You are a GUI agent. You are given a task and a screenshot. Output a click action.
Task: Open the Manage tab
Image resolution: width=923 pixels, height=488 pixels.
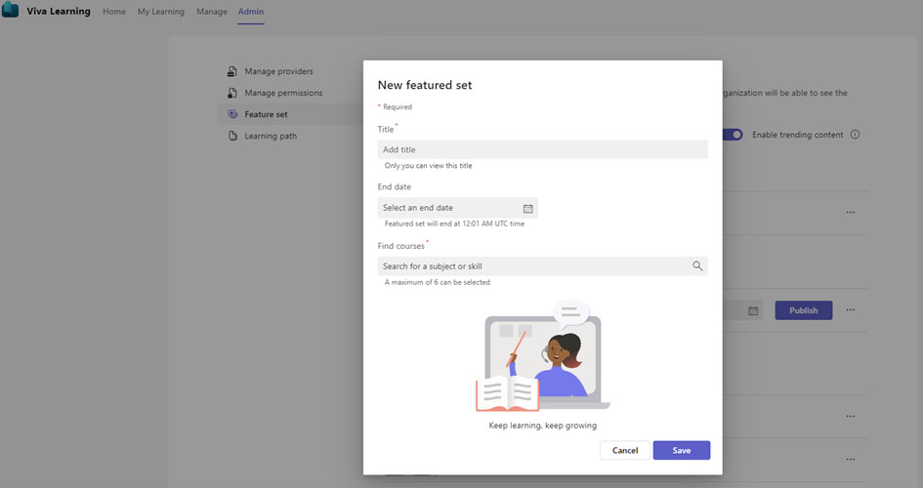pos(212,12)
